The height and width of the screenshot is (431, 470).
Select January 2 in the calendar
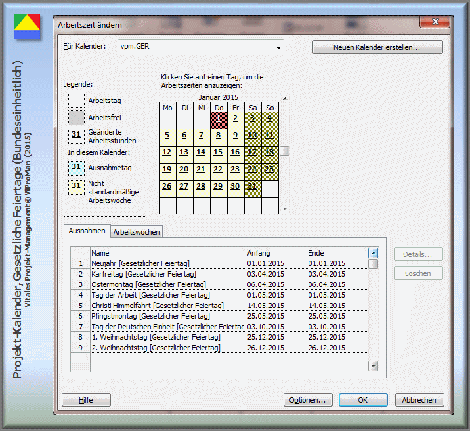[x=236, y=120]
